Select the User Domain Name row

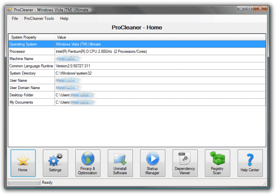137,88
